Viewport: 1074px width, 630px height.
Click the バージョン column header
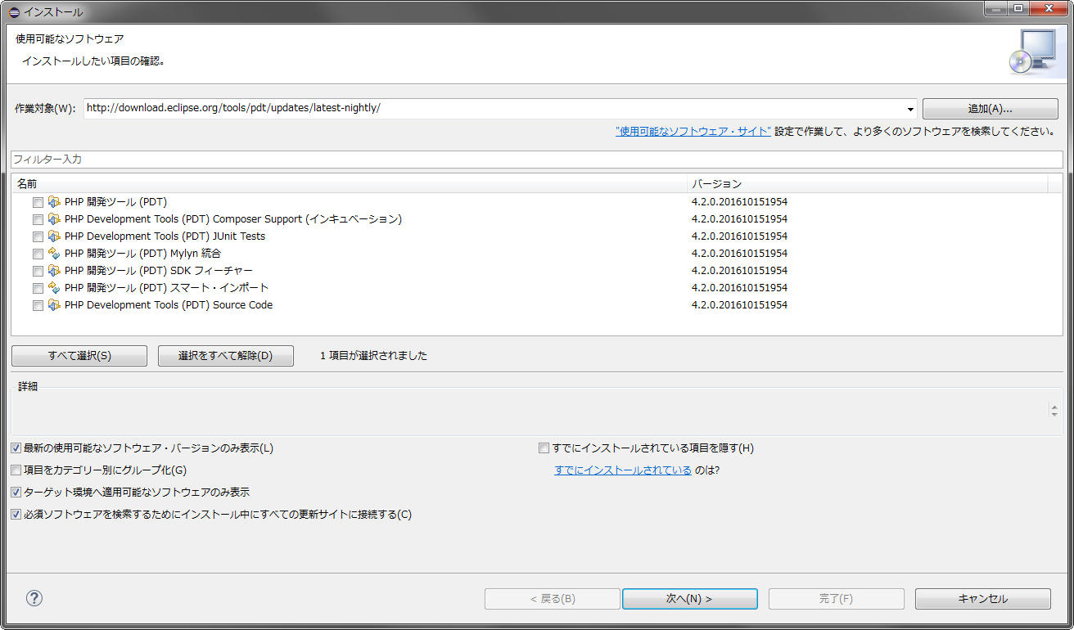(868, 184)
